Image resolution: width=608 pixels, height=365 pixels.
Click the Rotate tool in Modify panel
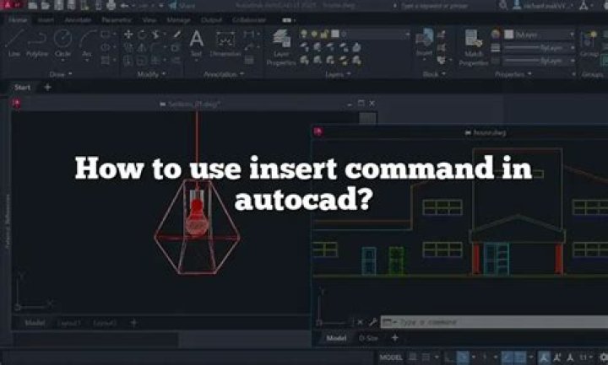pyautogui.click(x=142, y=35)
